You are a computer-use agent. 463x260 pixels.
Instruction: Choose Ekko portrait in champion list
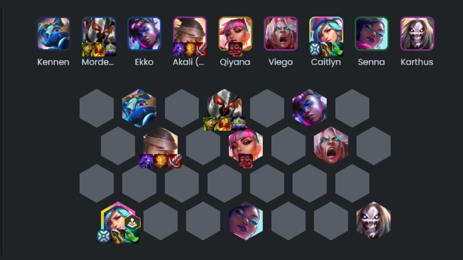tap(144, 33)
